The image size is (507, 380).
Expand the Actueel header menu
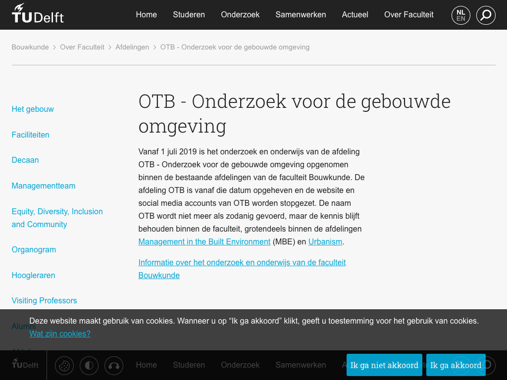[355, 15]
